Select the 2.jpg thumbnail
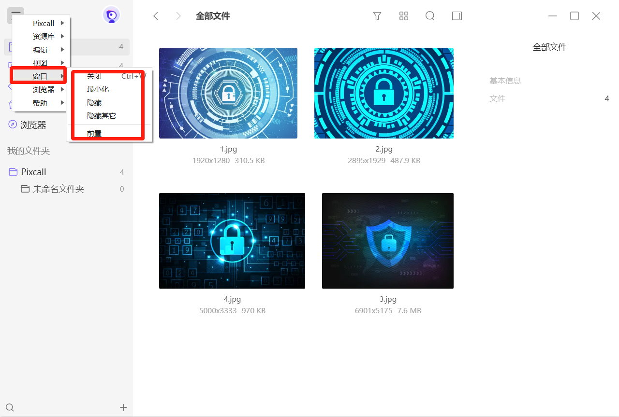The height and width of the screenshot is (417, 619). [x=384, y=93]
